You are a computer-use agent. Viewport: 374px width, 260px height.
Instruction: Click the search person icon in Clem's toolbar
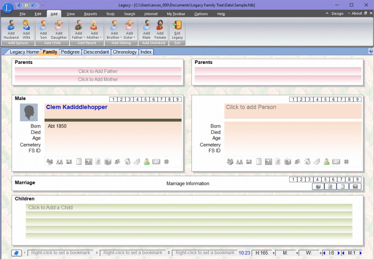tap(147, 162)
